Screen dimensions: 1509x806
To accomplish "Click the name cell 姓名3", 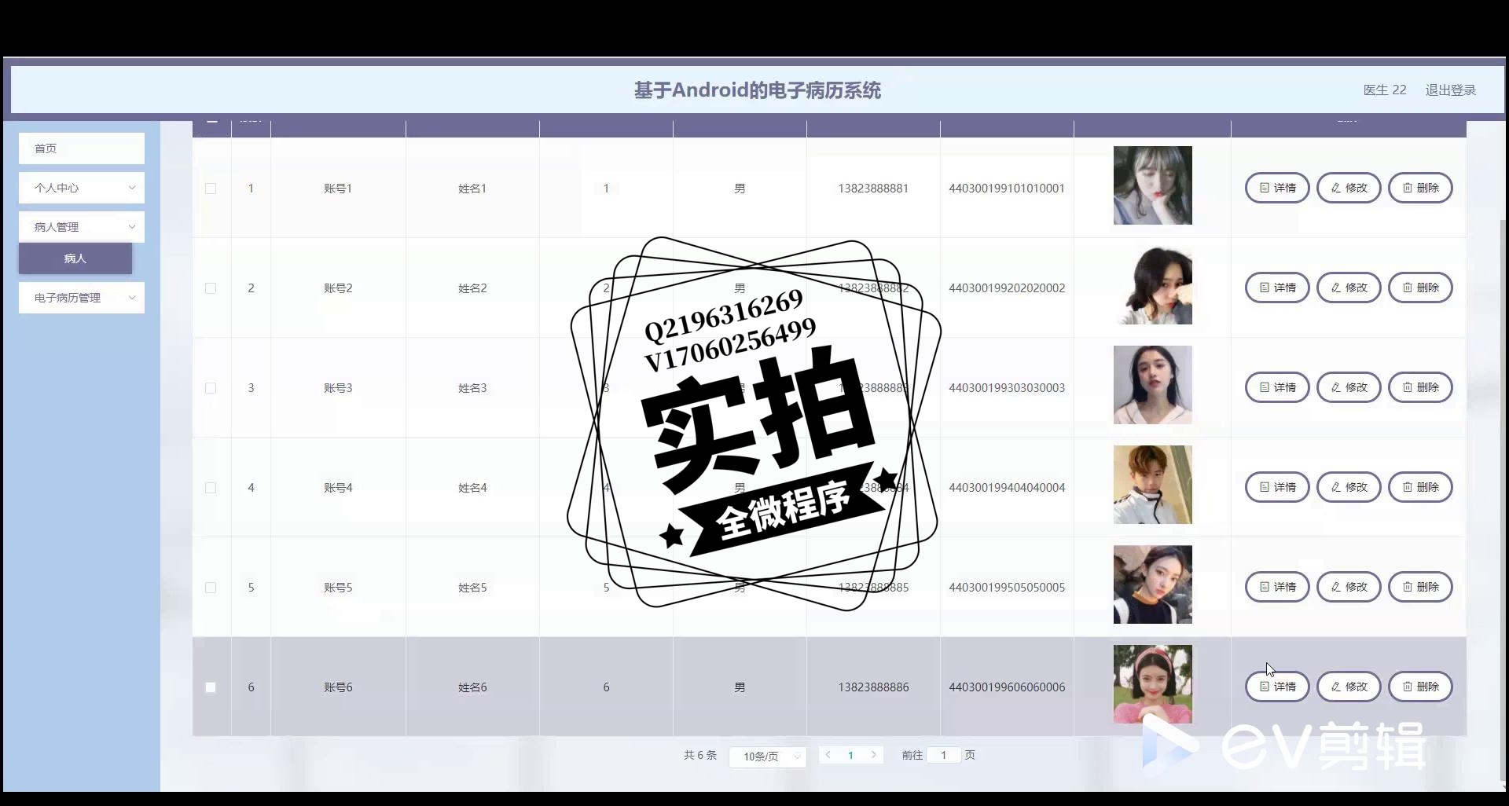I will point(472,388).
